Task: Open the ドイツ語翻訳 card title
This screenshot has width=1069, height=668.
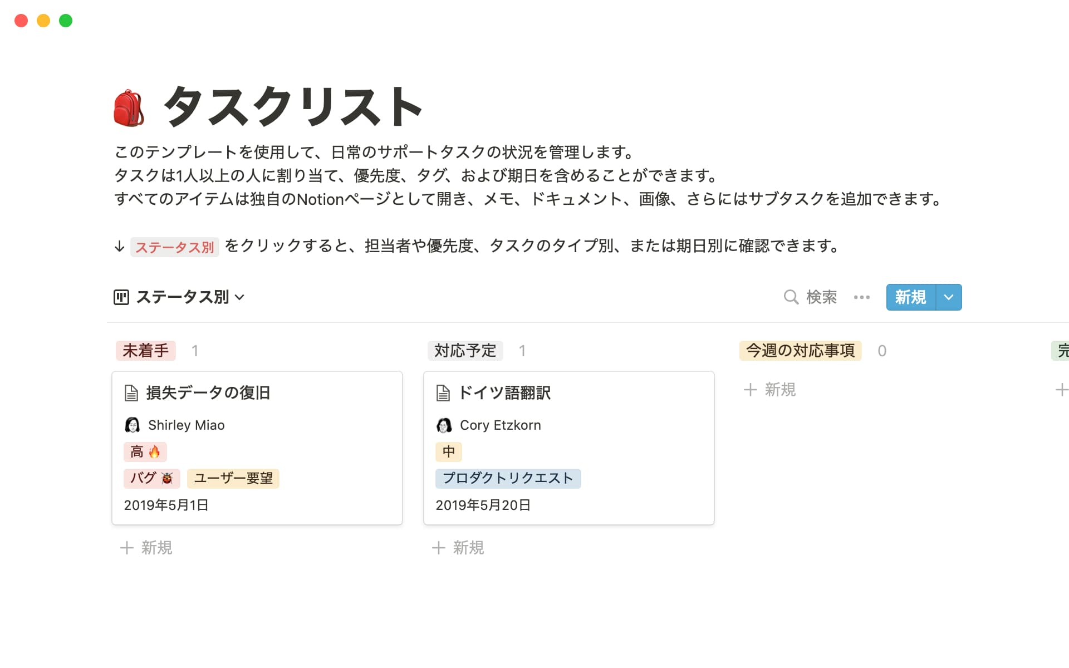Action: pyautogui.click(x=504, y=393)
